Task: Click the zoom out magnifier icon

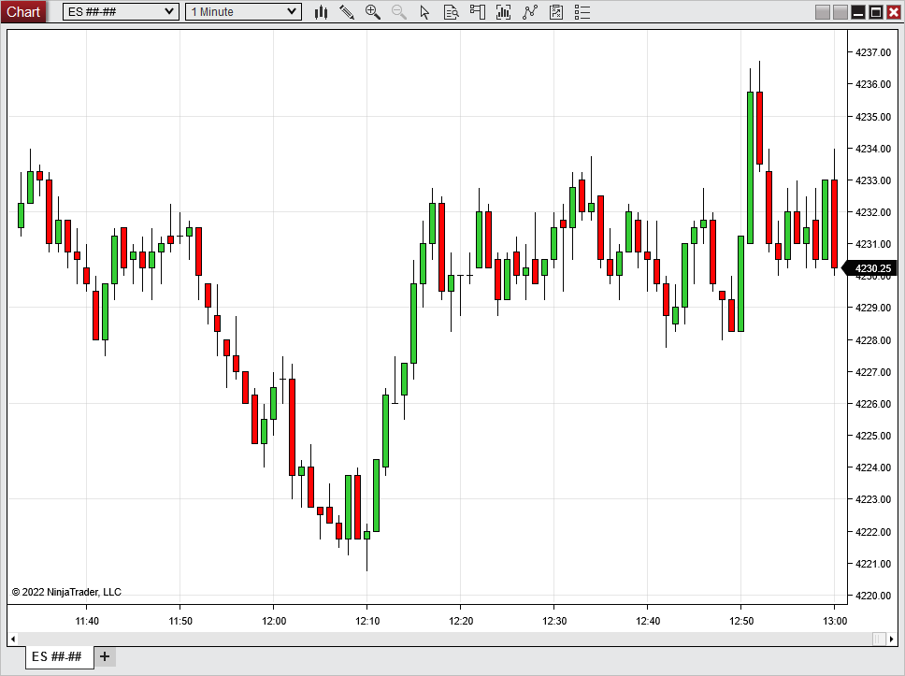Action: click(399, 12)
